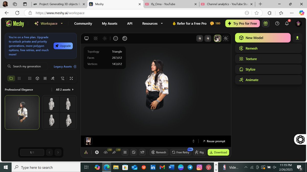Filter assets by texture stripes icon

45,78
